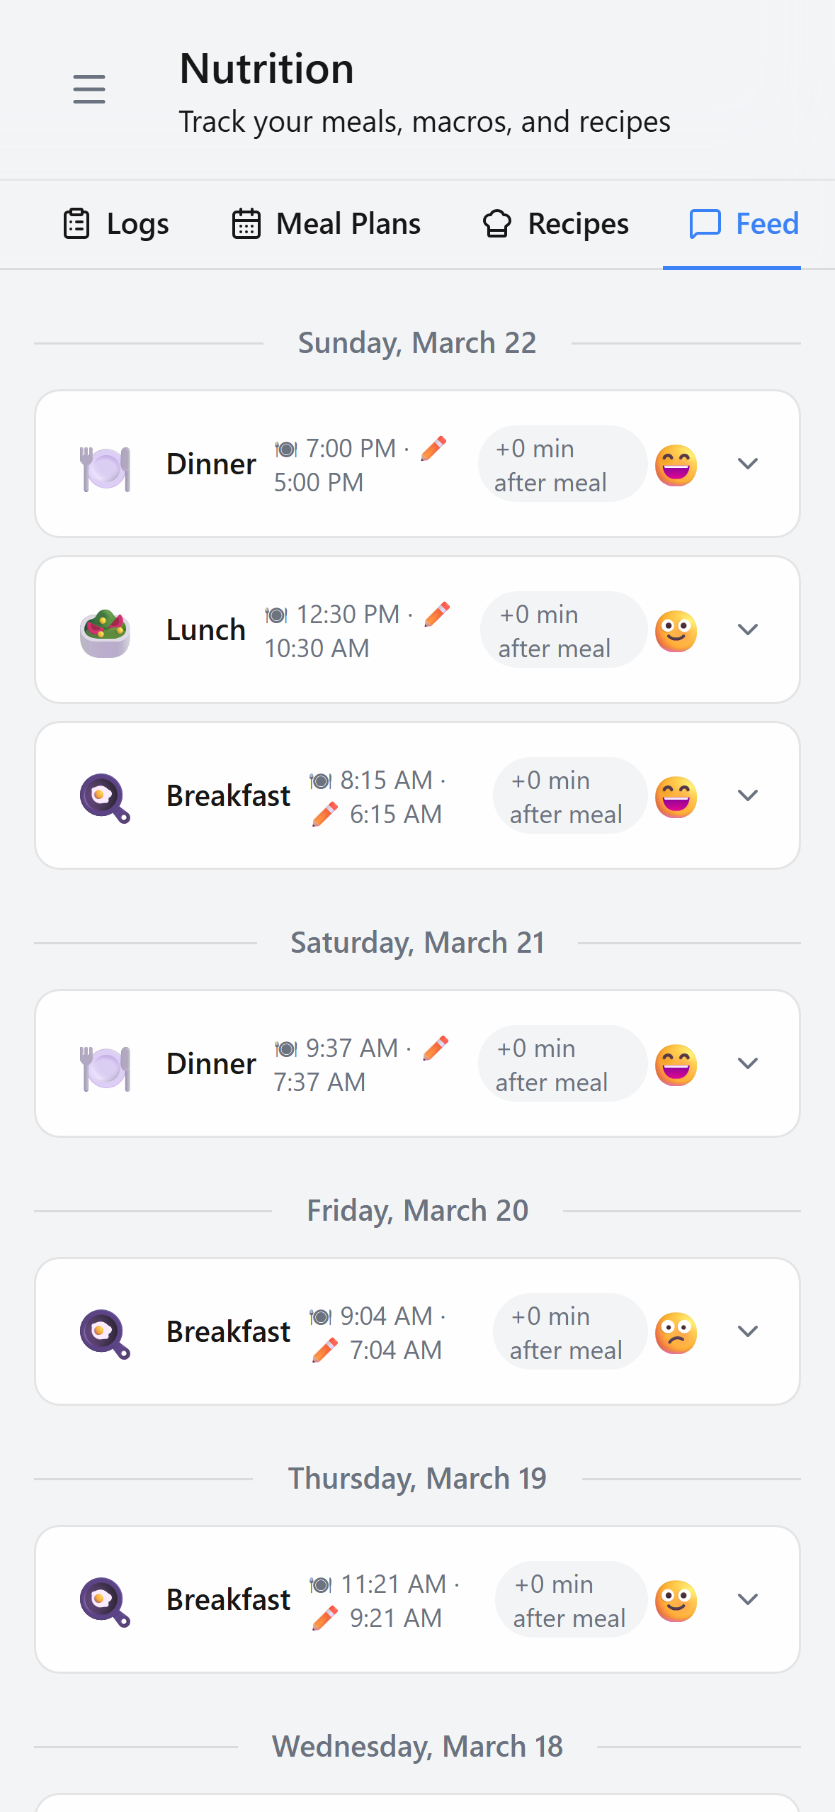Expand the Sunday Dinner entry
Screen dimensions: 835x1812
pyautogui.click(x=748, y=464)
